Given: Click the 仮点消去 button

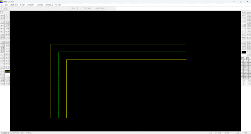Looking at the screenshot, I should (87, 8).
